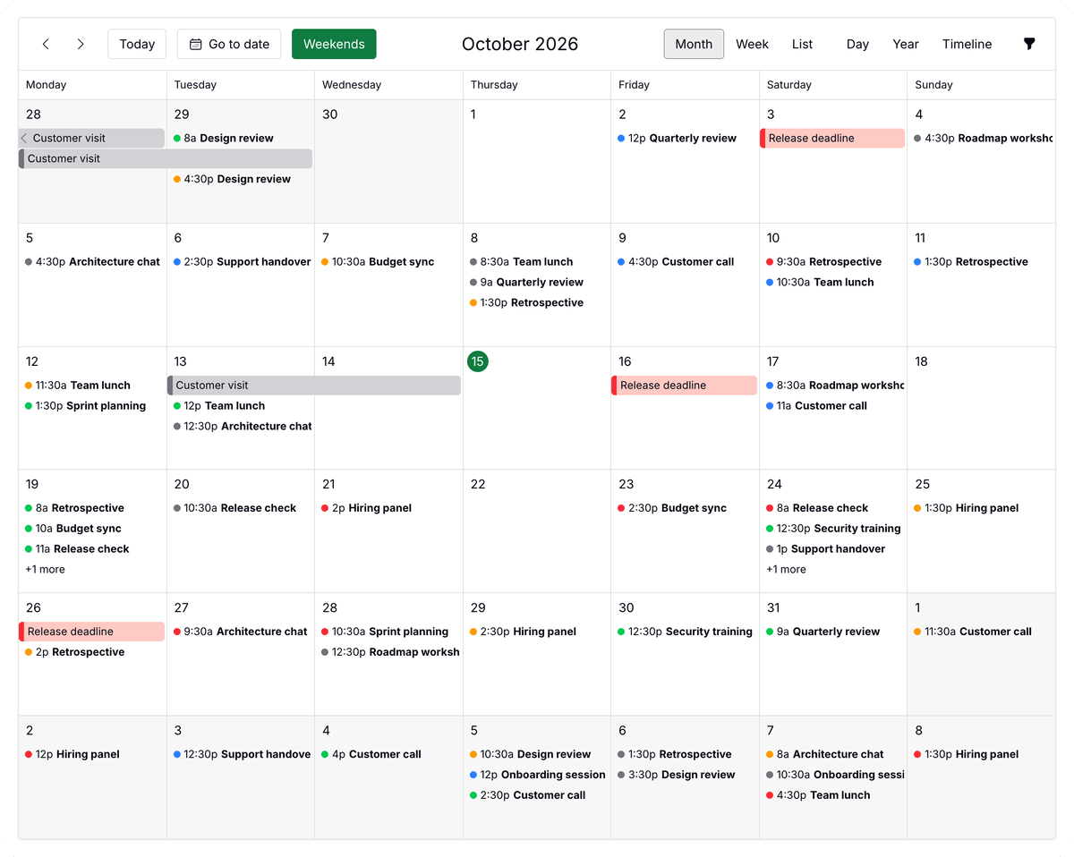Open 2:30p Support handover event
1074x857 pixels.
pyautogui.click(x=242, y=262)
